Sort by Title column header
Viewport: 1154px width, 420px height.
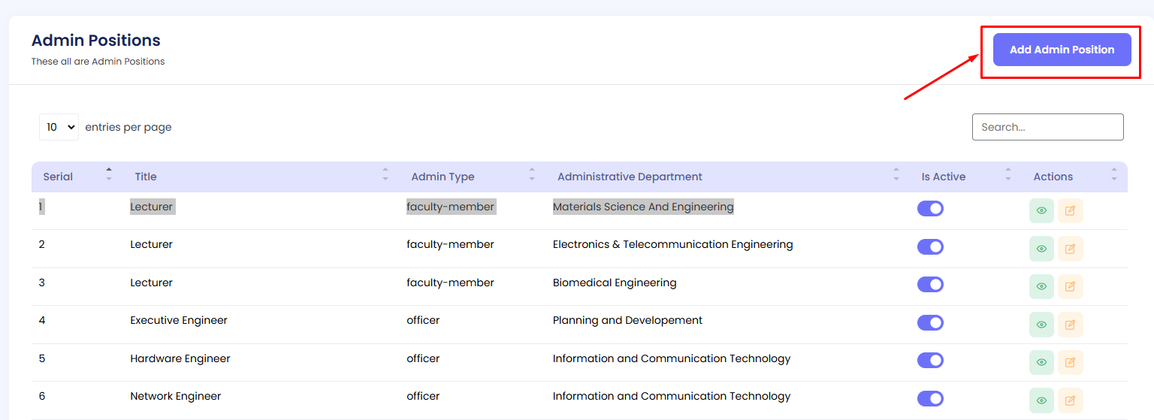pyautogui.click(x=146, y=177)
